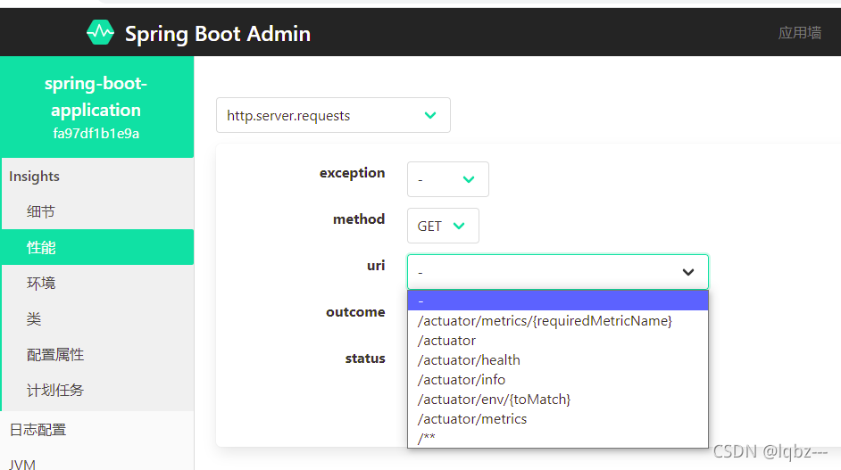Open the 类 sidebar item
841x470 pixels.
click(x=34, y=319)
